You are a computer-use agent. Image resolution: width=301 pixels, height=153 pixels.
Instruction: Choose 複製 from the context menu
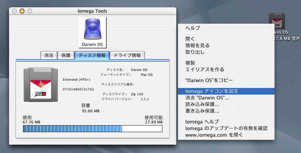(226, 63)
